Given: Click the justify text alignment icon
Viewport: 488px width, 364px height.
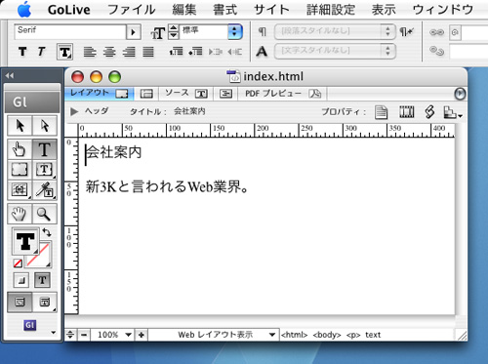Looking at the screenshot, I should click(148, 52).
